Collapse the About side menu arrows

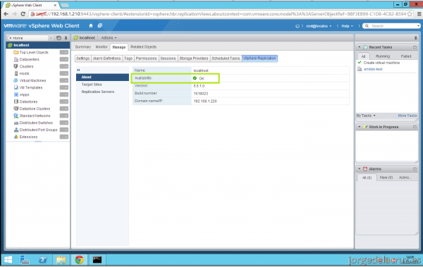tap(78, 70)
